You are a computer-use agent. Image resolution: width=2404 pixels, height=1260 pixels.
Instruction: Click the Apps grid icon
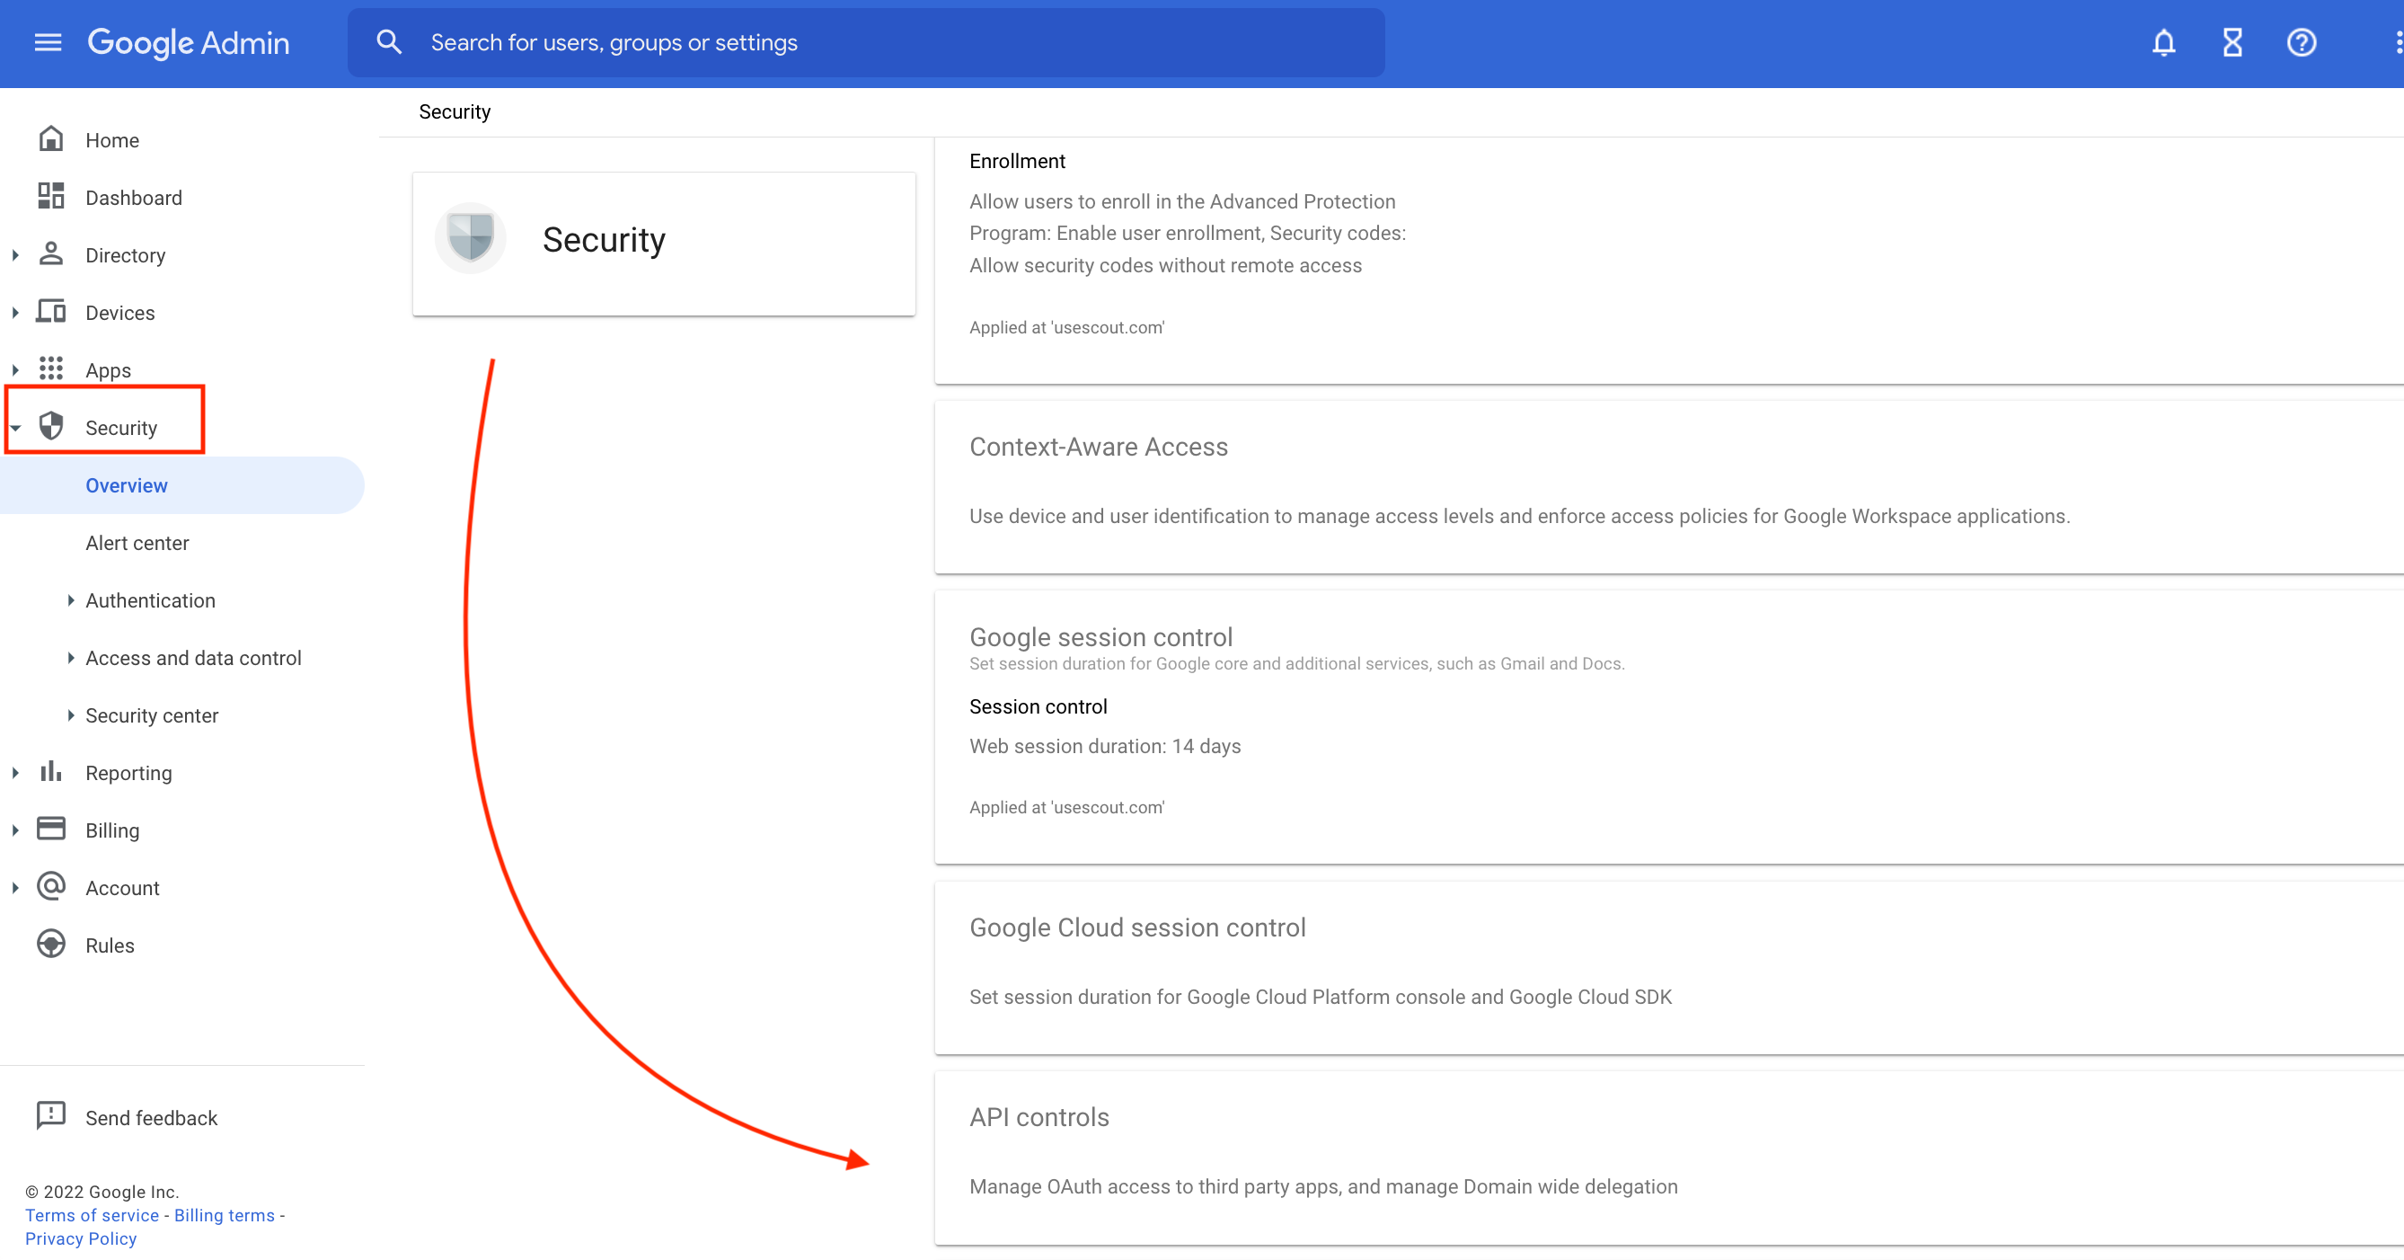point(50,368)
